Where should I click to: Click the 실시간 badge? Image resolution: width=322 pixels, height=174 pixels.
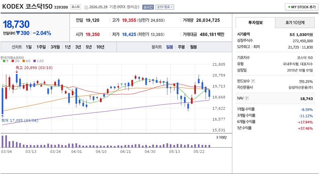pyautogui.click(x=148, y=7)
